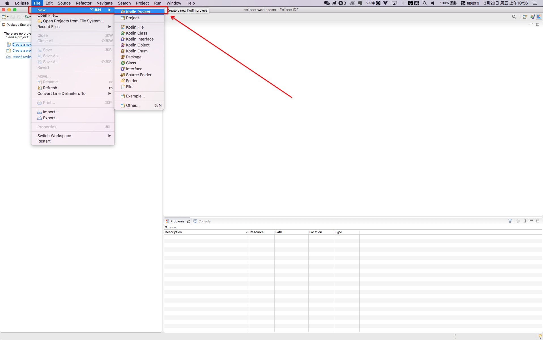Open the Debug launch dropdown arrow
543x340 pixels.
click(30, 17)
